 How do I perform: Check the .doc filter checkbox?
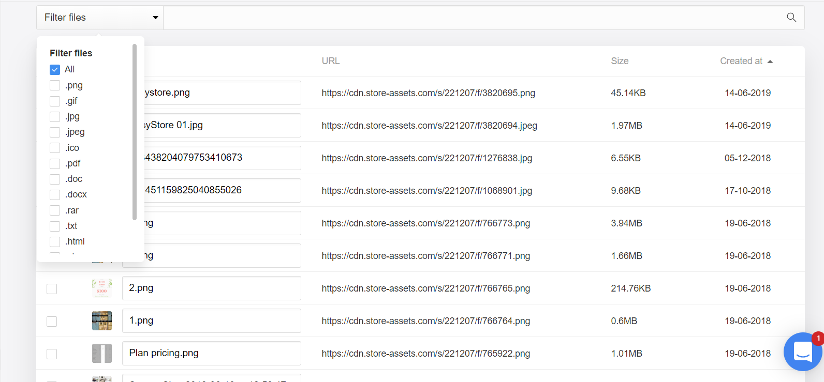coord(55,179)
